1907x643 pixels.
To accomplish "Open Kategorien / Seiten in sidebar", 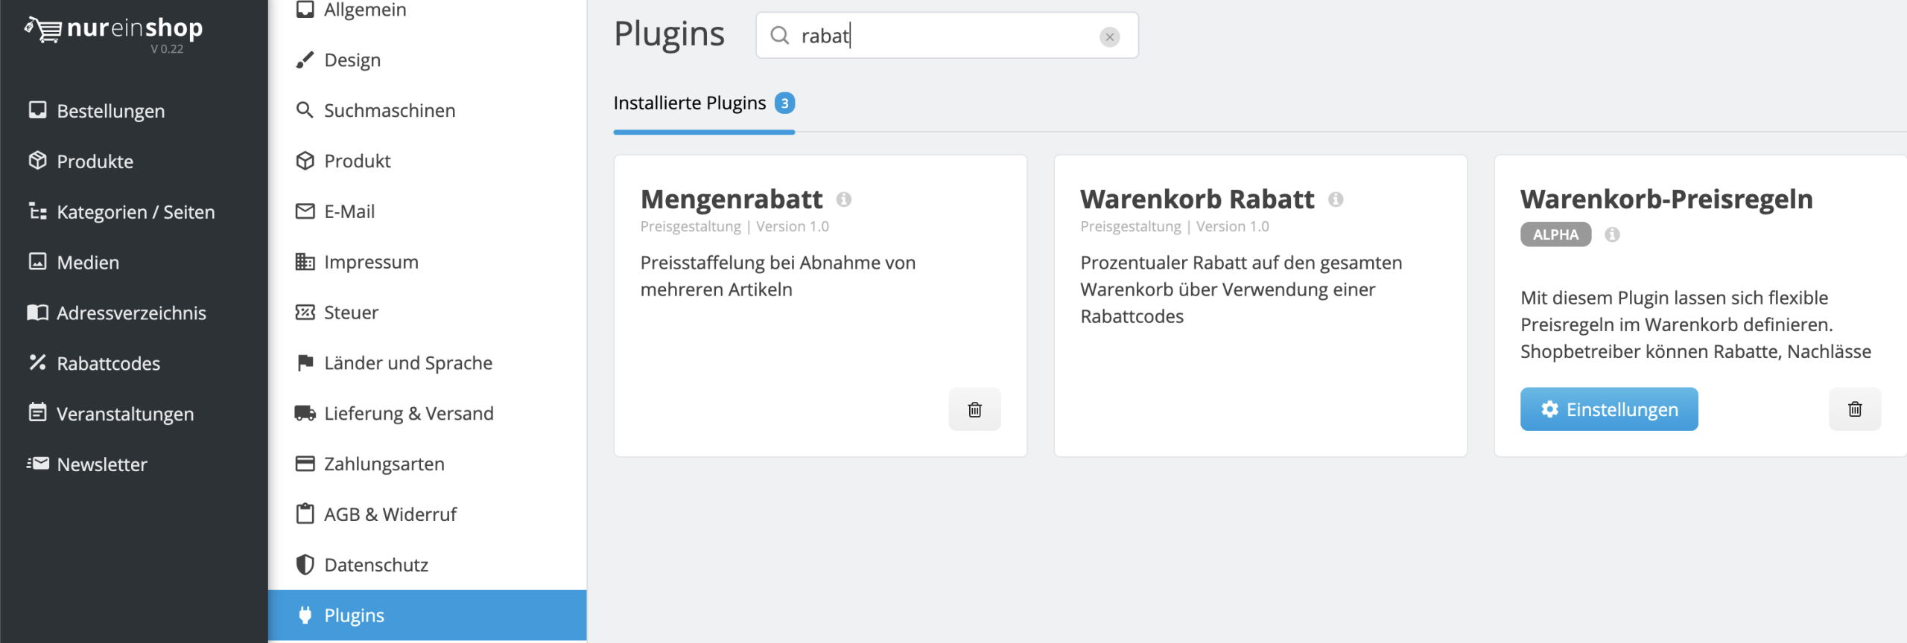I will (135, 212).
